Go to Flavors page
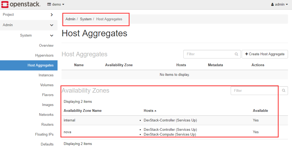Screen dimensions: 292x150 [48, 95]
